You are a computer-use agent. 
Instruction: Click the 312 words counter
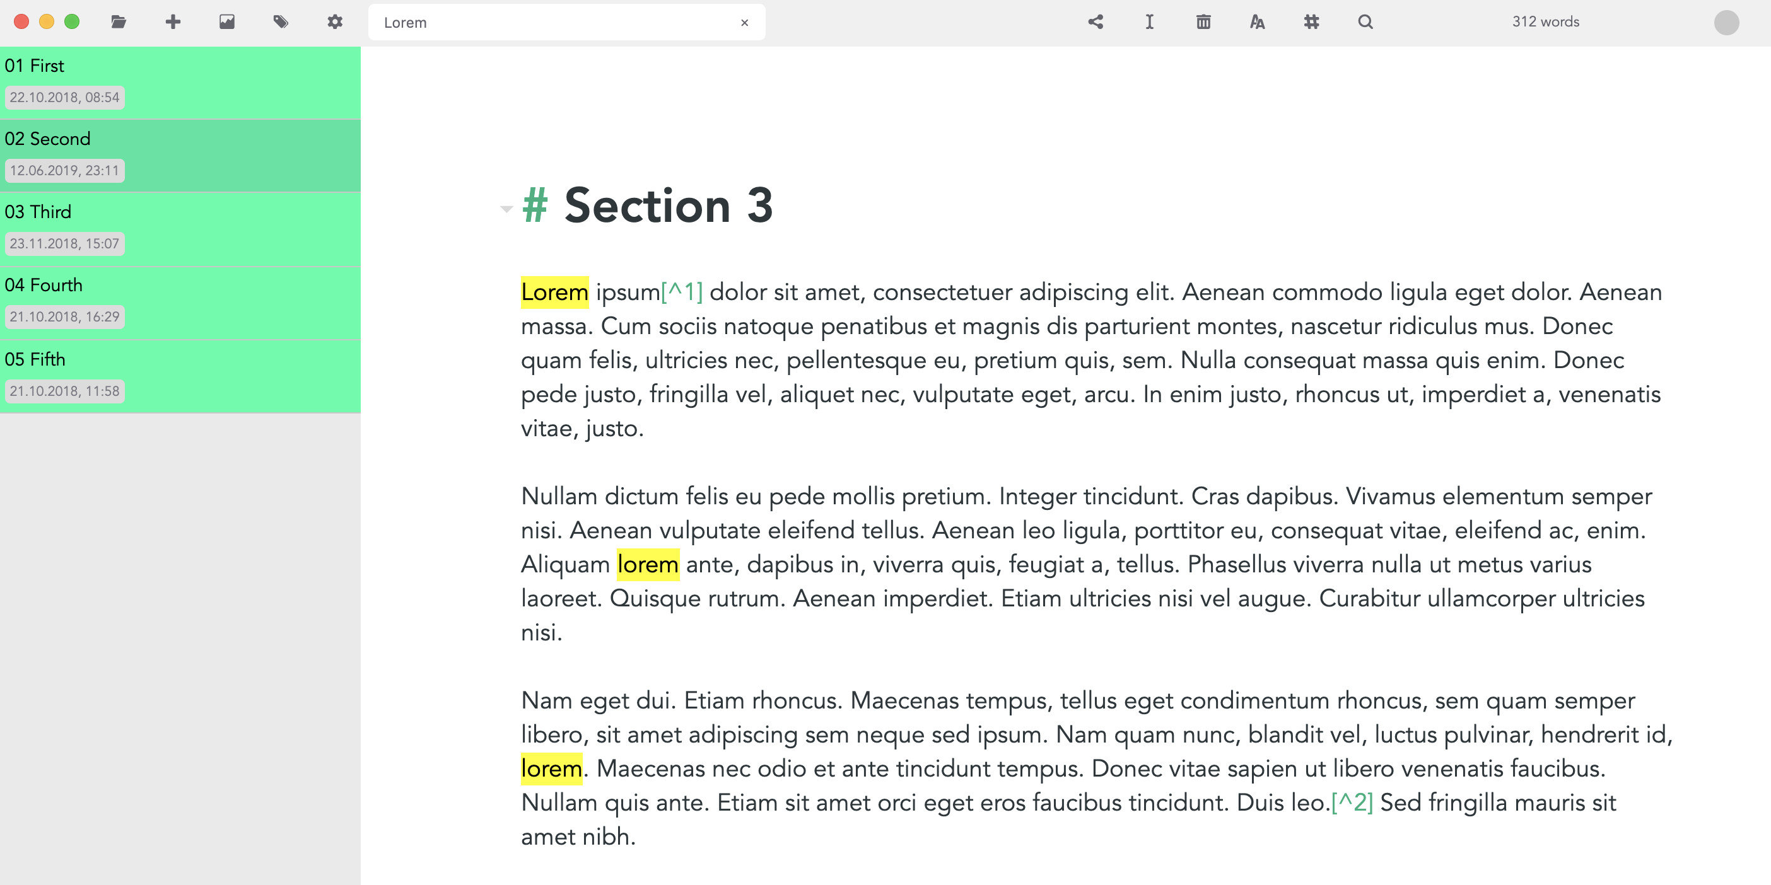pos(1545,22)
